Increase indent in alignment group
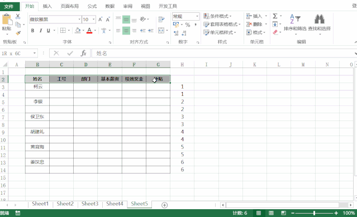Image resolution: width=357 pixels, height=217 pixels. point(151,31)
